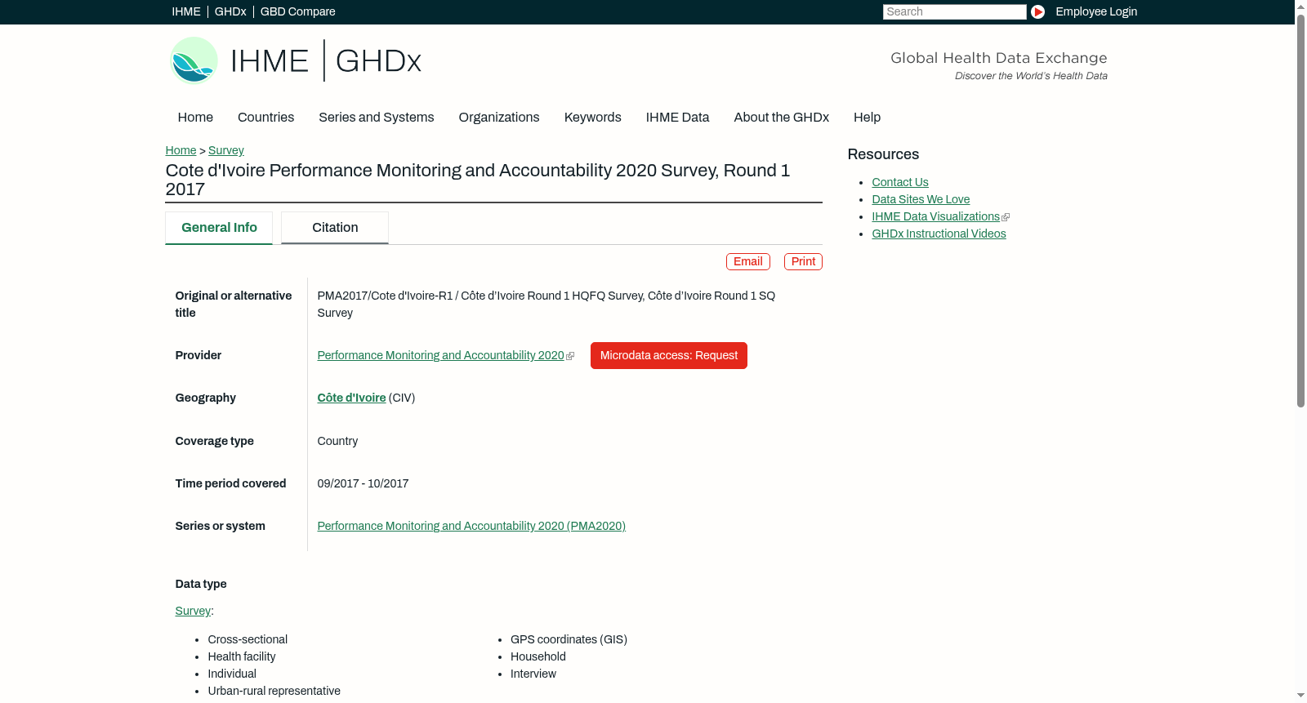Click the 'Individual' list item
The width and height of the screenshot is (1307, 703).
click(x=231, y=674)
